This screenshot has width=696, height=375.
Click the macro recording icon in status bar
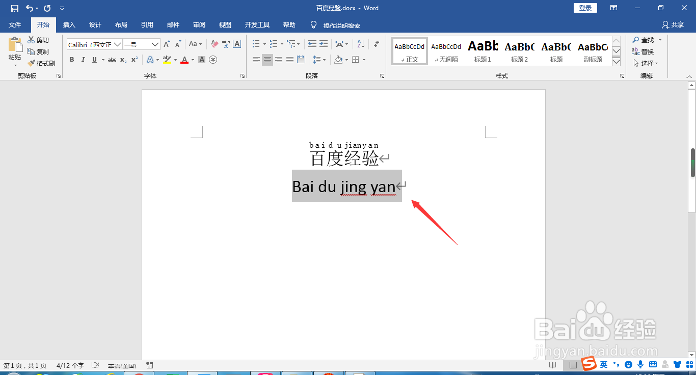coord(150,365)
